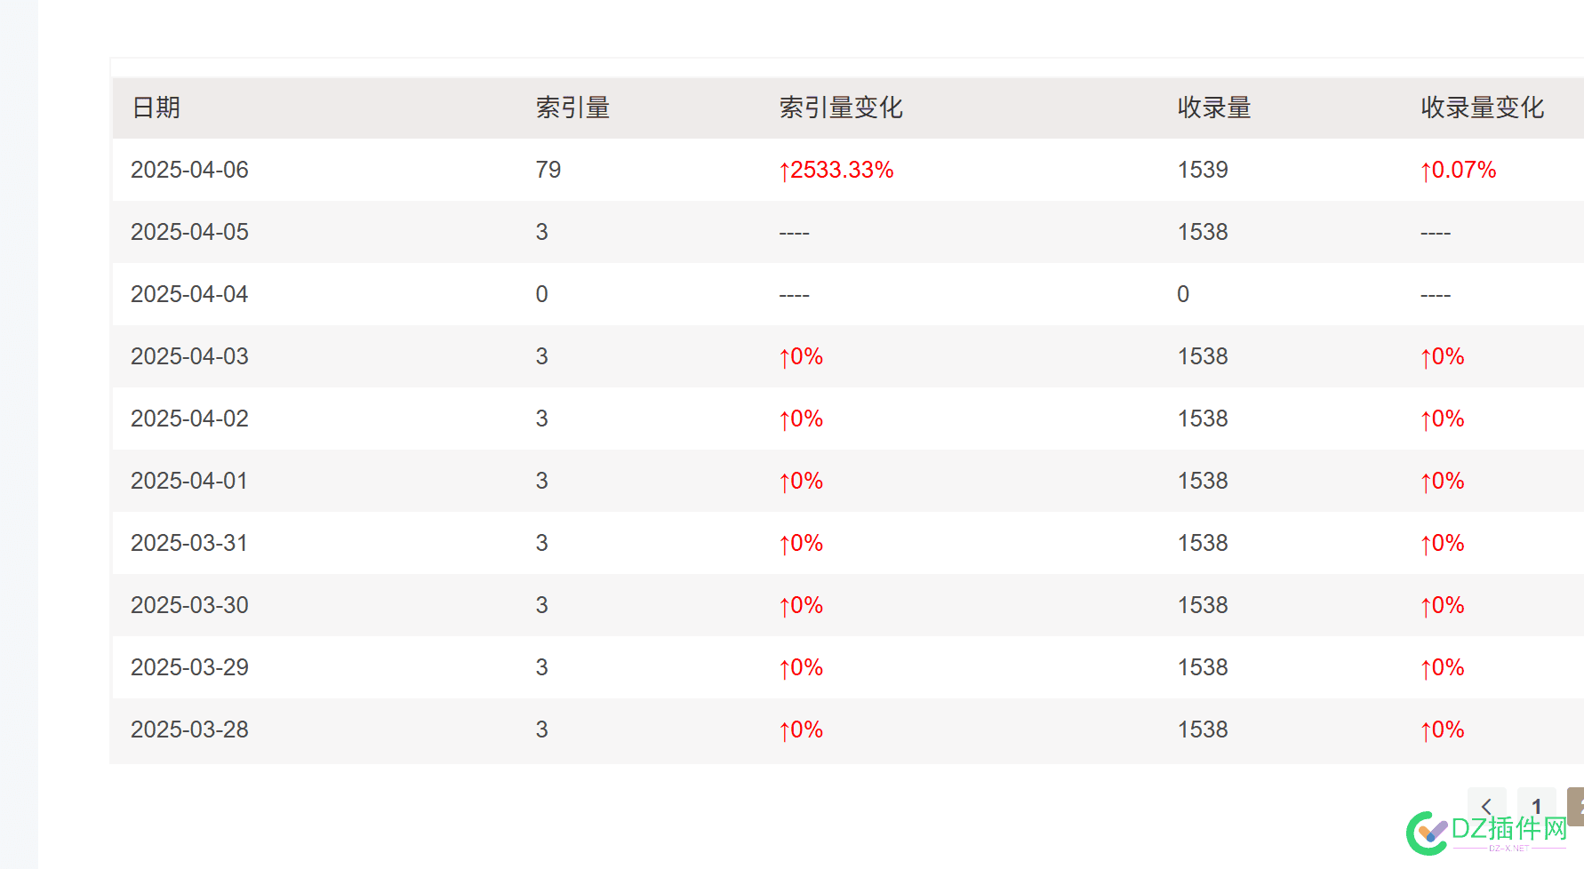Click index change ↑0% for 2025-04-03
The height and width of the screenshot is (869, 1584).
coord(801,356)
